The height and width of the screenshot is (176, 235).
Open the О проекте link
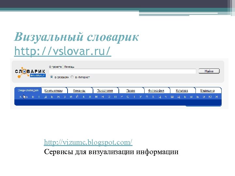tap(55, 67)
